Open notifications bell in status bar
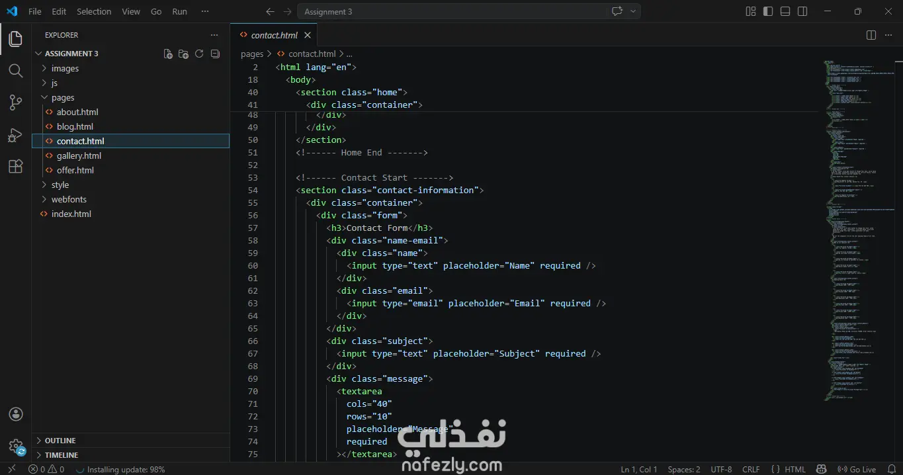 pyautogui.click(x=890, y=469)
